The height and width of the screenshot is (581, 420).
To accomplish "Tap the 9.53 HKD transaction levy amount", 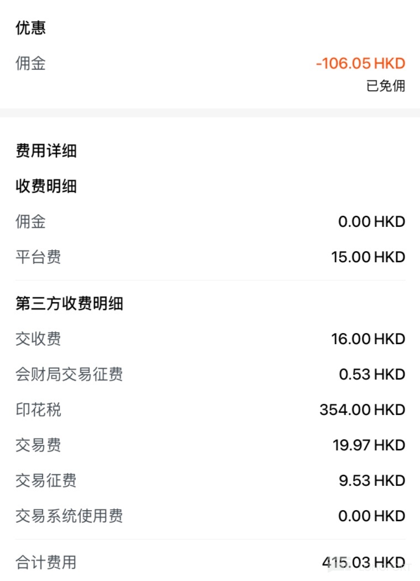I will pyautogui.click(x=372, y=480).
